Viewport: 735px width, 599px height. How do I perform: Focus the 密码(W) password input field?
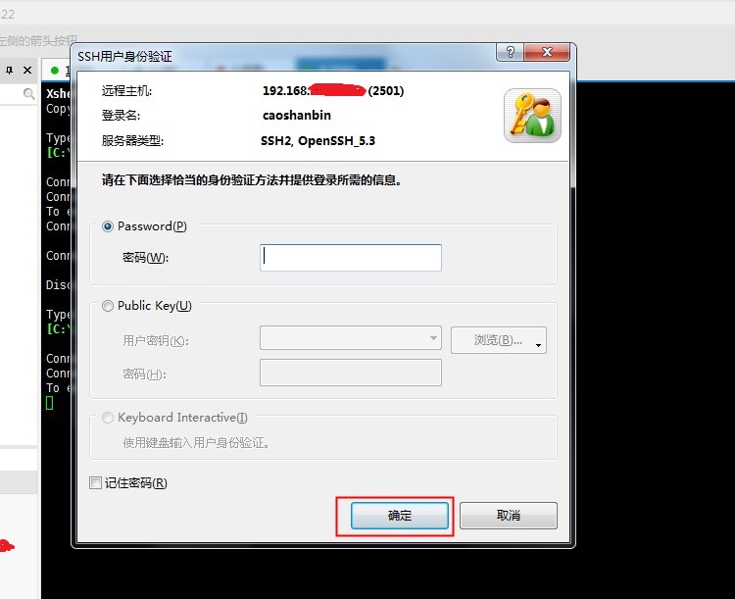351,258
